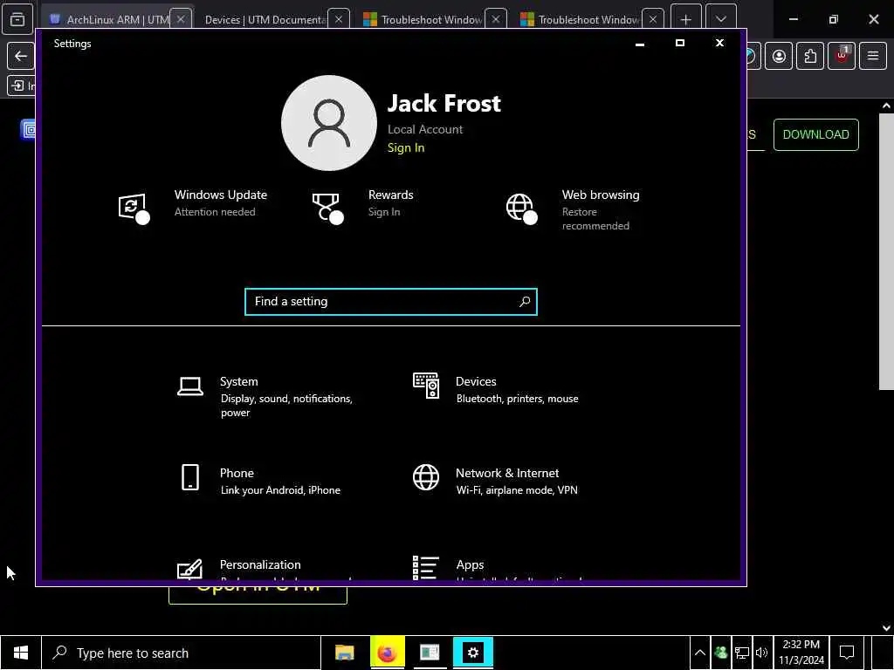Open a new browser tab

click(x=686, y=19)
